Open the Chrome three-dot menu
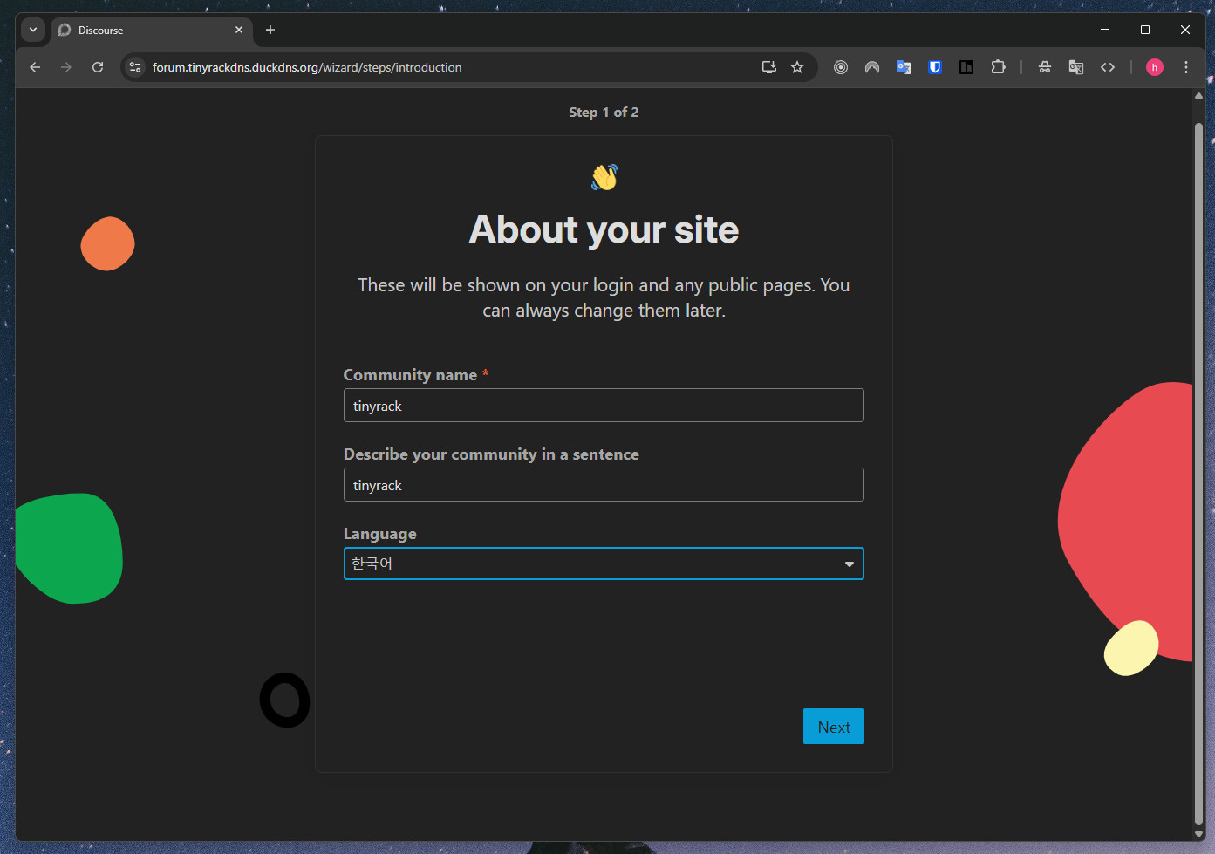1215x854 pixels. [x=1186, y=67]
